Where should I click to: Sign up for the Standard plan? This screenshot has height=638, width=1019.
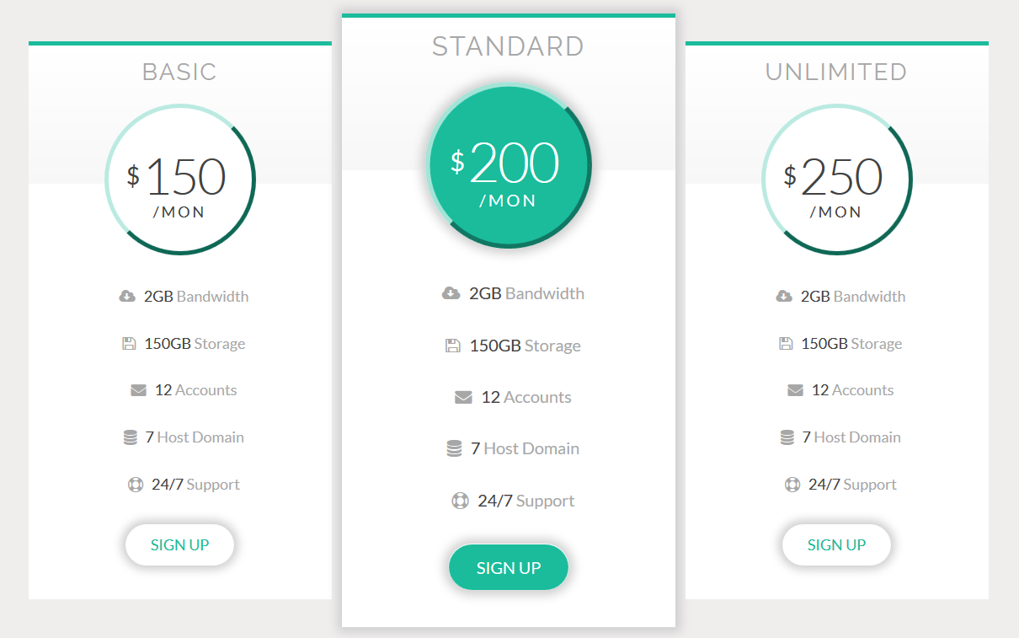coord(509,568)
